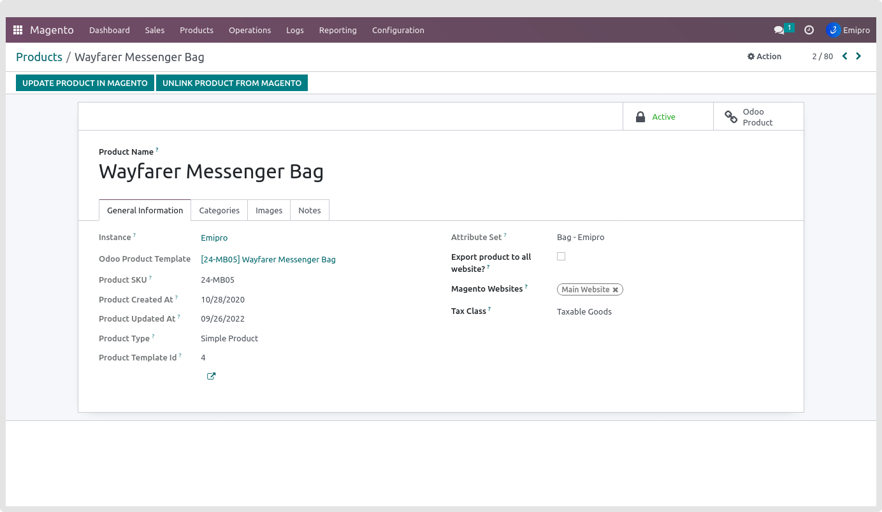
Task: Switch to the Images tab
Action: point(269,210)
